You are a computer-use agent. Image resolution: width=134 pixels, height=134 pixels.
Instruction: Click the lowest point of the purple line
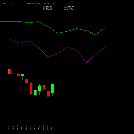click(86, 63)
